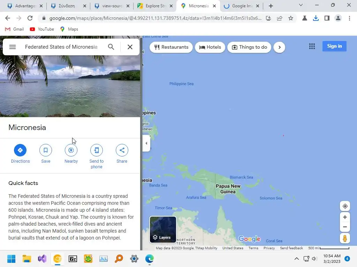Screen dimensions: 357x267
Task: Clear the Maps search with X icon
Action: (130, 47)
